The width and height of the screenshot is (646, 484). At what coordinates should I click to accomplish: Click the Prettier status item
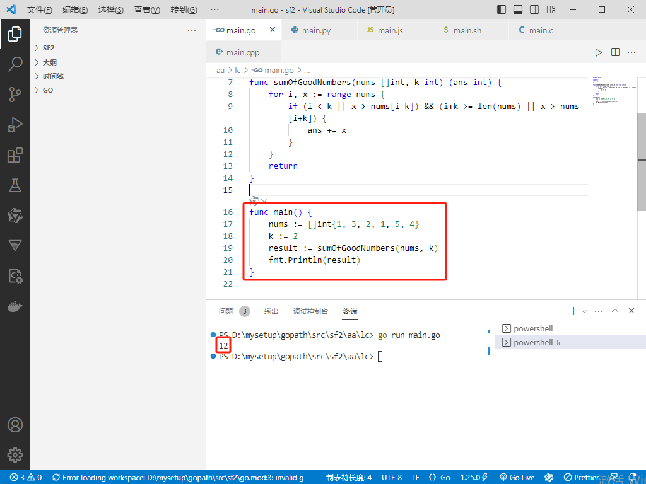coord(581,478)
